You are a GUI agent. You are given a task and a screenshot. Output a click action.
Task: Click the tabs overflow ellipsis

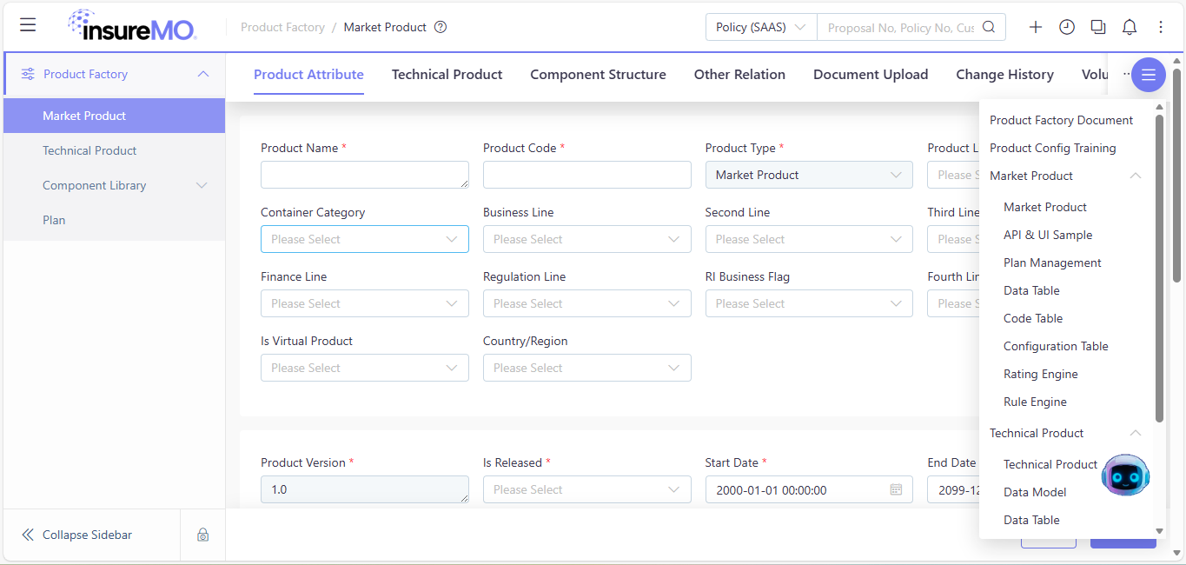point(1127,75)
